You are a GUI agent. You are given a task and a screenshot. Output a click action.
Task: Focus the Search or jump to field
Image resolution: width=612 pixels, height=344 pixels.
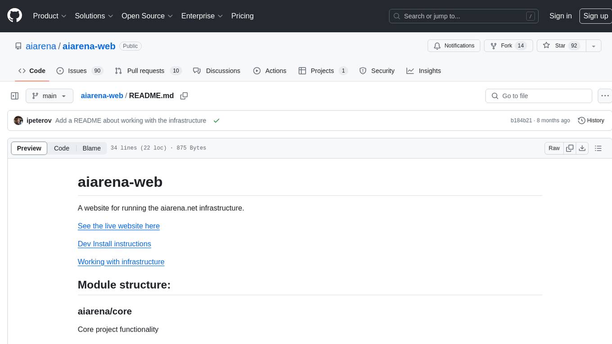464,16
